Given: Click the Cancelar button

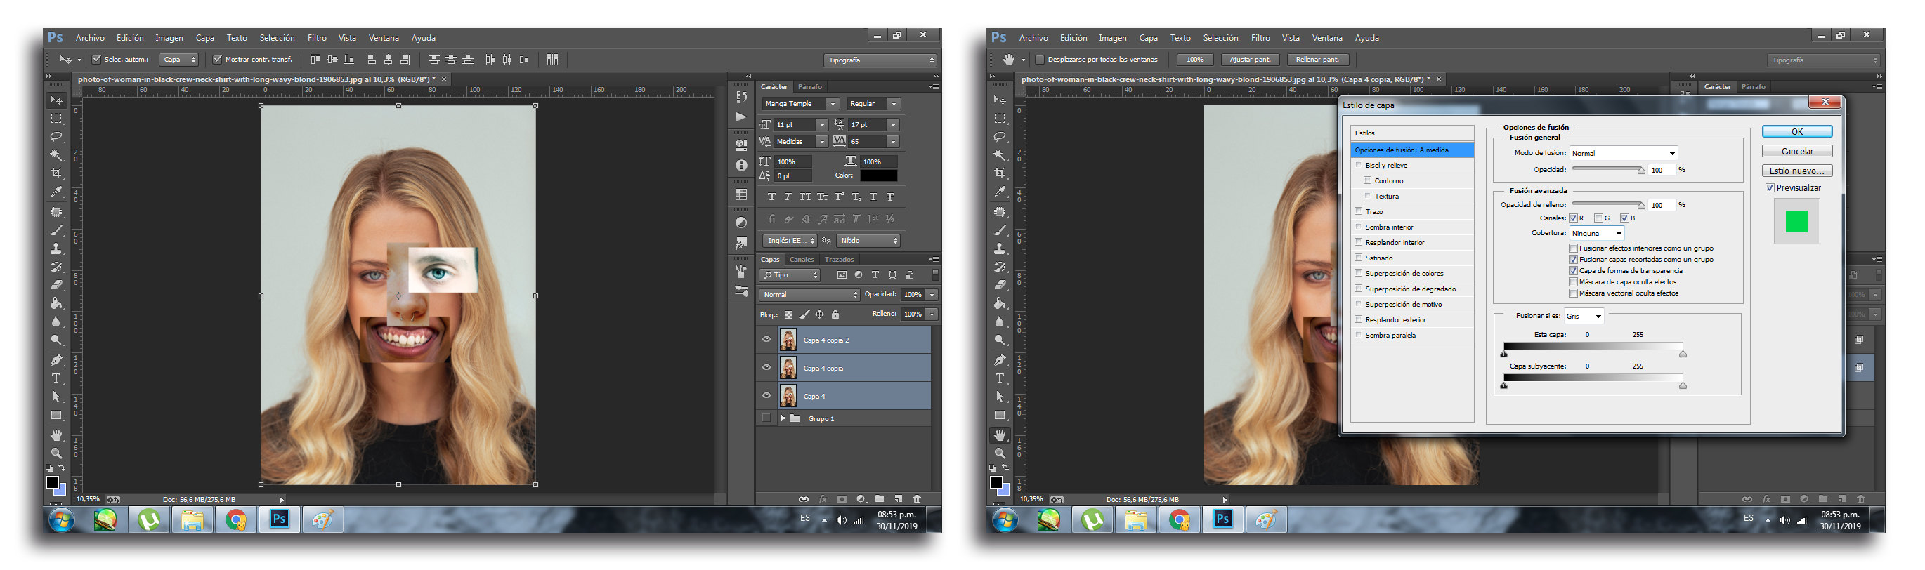Looking at the screenshot, I should [1796, 152].
